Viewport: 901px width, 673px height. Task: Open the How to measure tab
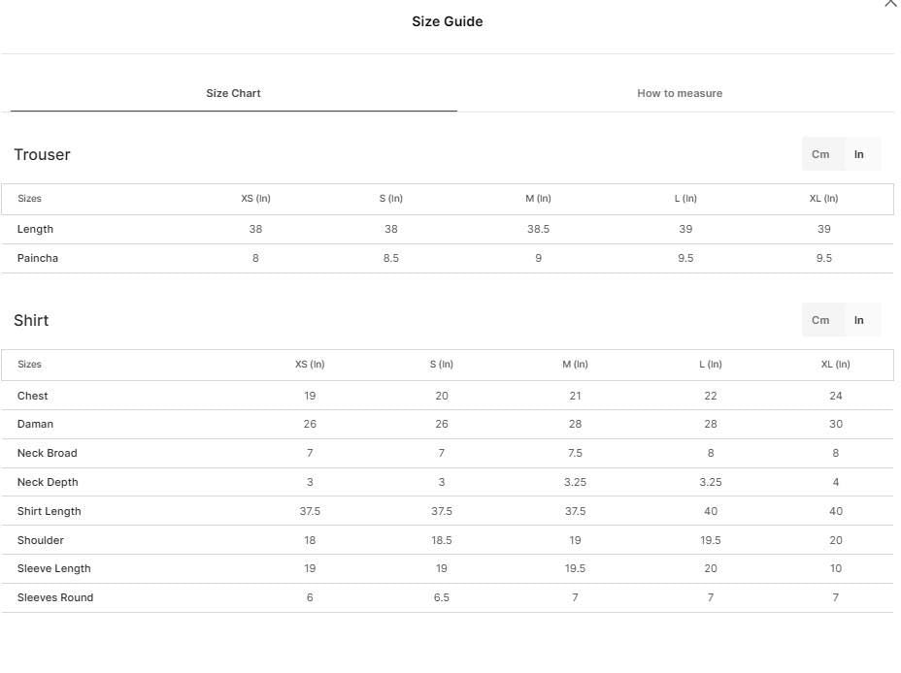(x=680, y=93)
